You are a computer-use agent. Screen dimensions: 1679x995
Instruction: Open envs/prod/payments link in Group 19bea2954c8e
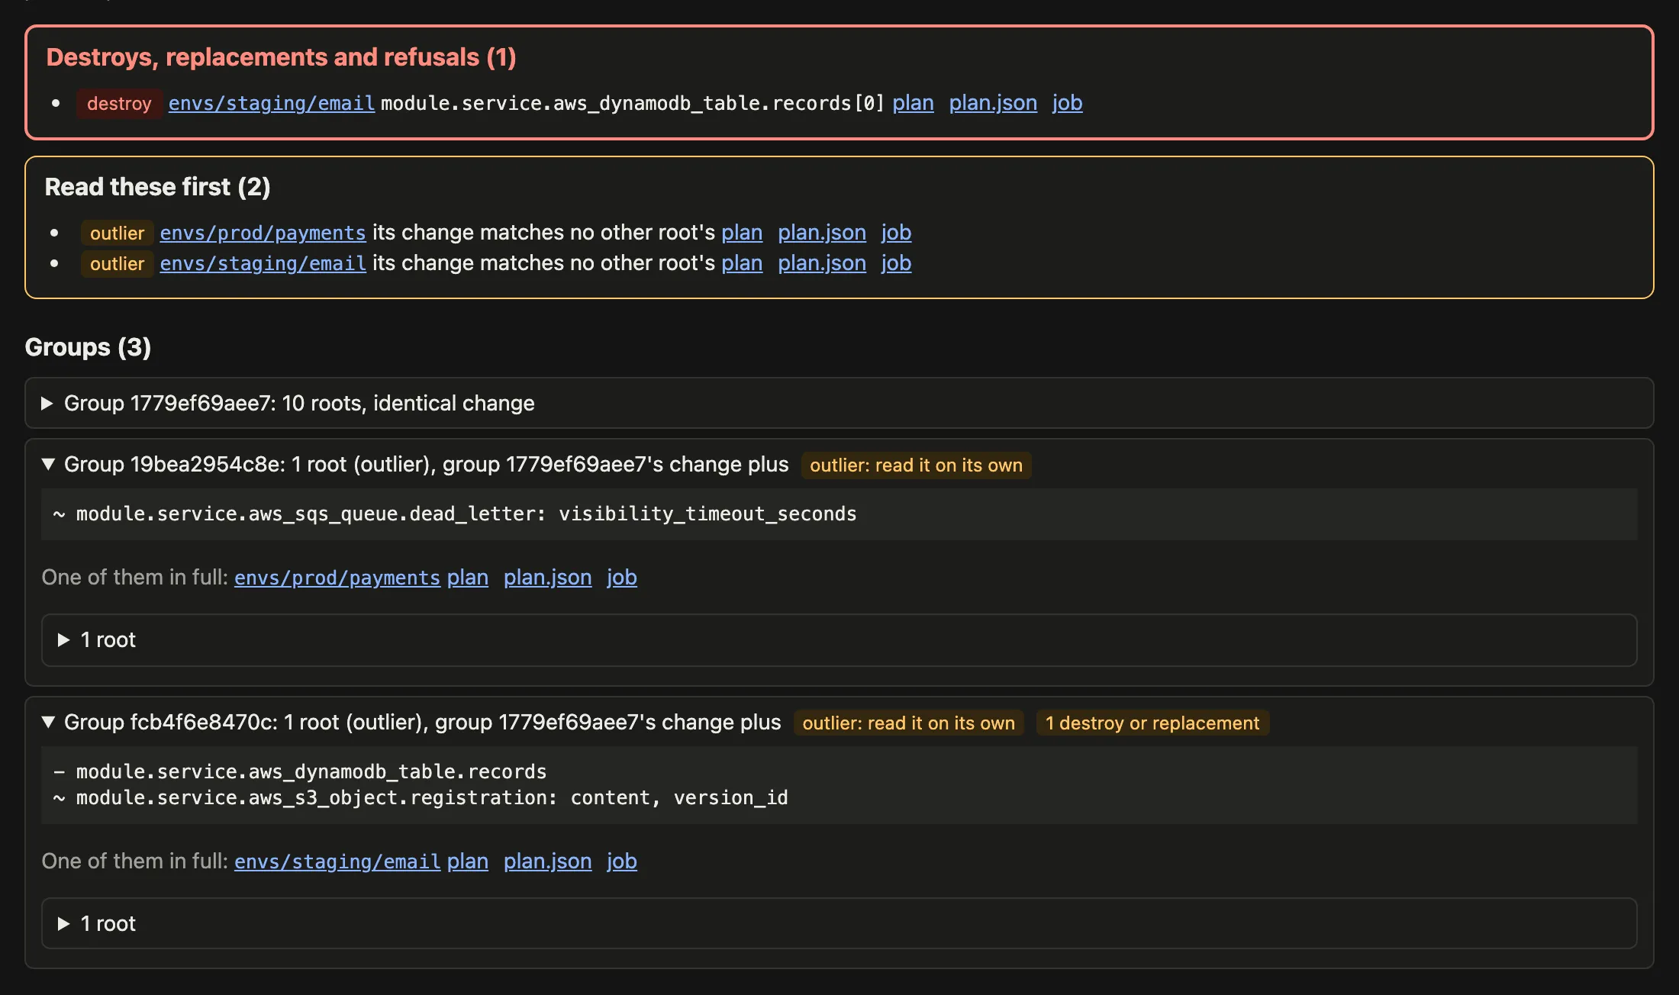point(337,578)
